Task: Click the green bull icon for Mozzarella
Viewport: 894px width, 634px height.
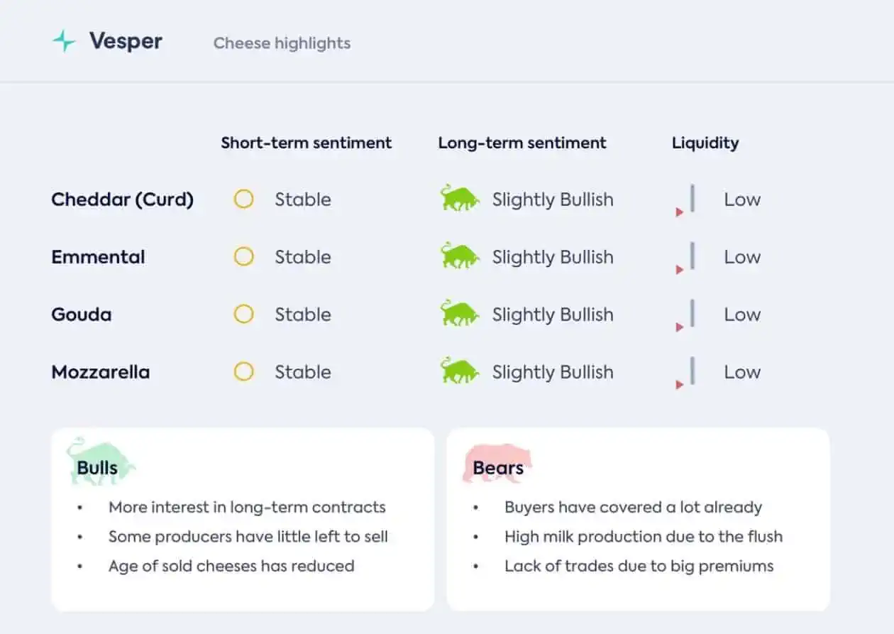Action: [x=459, y=371]
